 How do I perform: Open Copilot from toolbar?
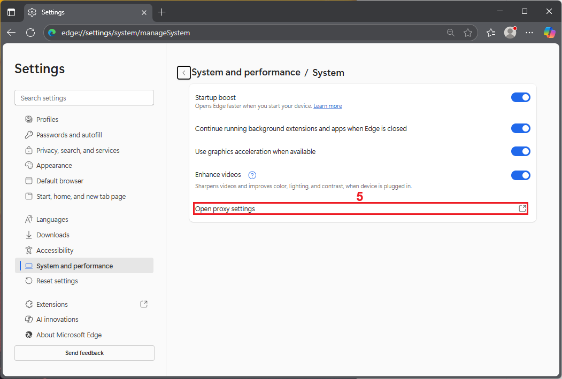tap(549, 33)
